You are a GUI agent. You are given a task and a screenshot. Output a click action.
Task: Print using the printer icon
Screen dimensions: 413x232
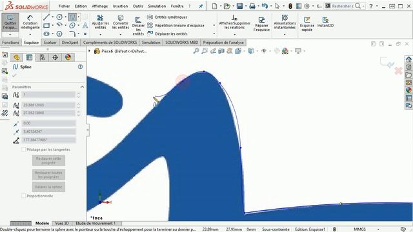coord(252,6)
